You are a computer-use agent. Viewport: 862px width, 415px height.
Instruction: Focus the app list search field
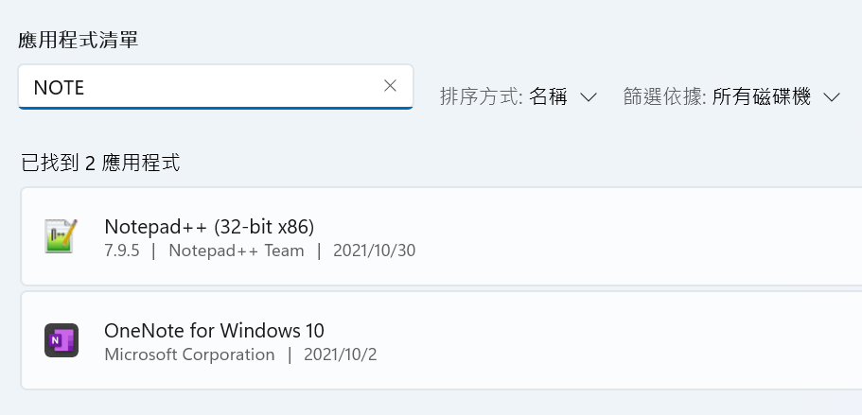click(x=216, y=87)
